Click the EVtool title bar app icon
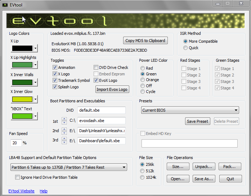The height and width of the screenshot is (196, 251). (5, 5)
